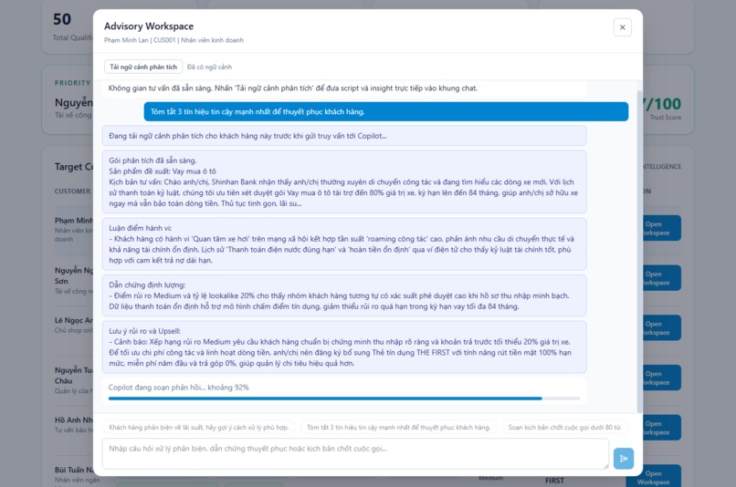Click the 'Gói phân tích đã sẵn sàng' message
Image resolution: width=736 pixels, height=487 pixels.
click(x=344, y=181)
